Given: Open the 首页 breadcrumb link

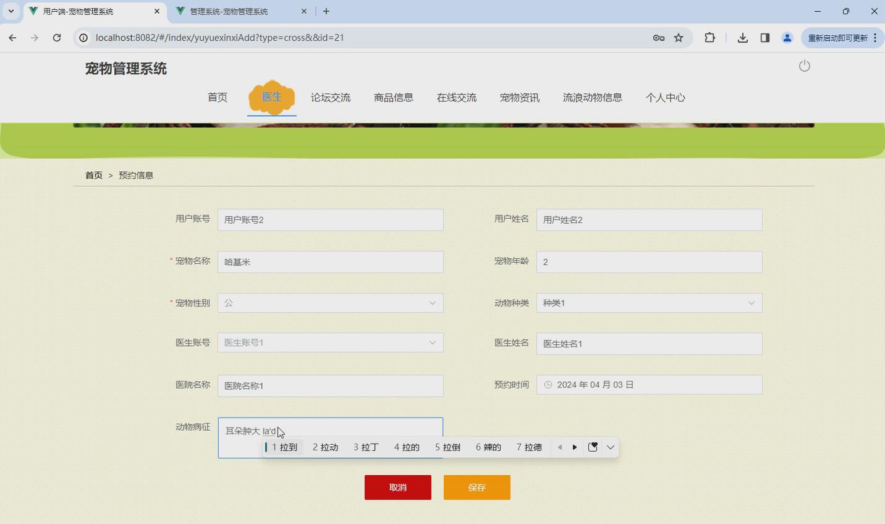Looking at the screenshot, I should pyautogui.click(x=93, y=175).
